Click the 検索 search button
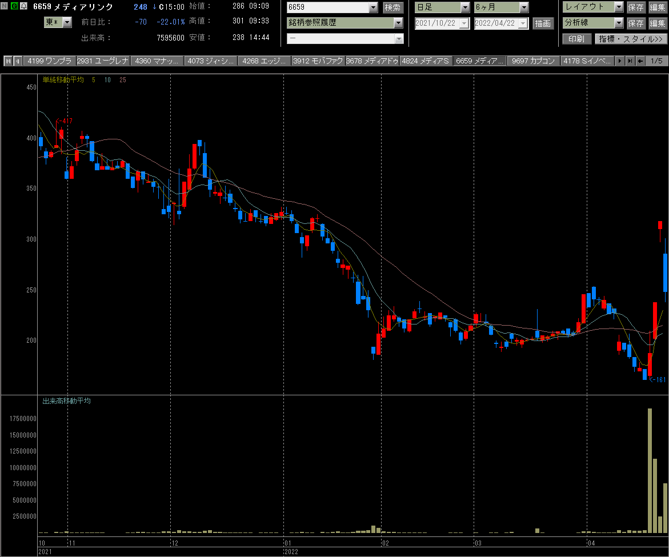 coord(392,7)
